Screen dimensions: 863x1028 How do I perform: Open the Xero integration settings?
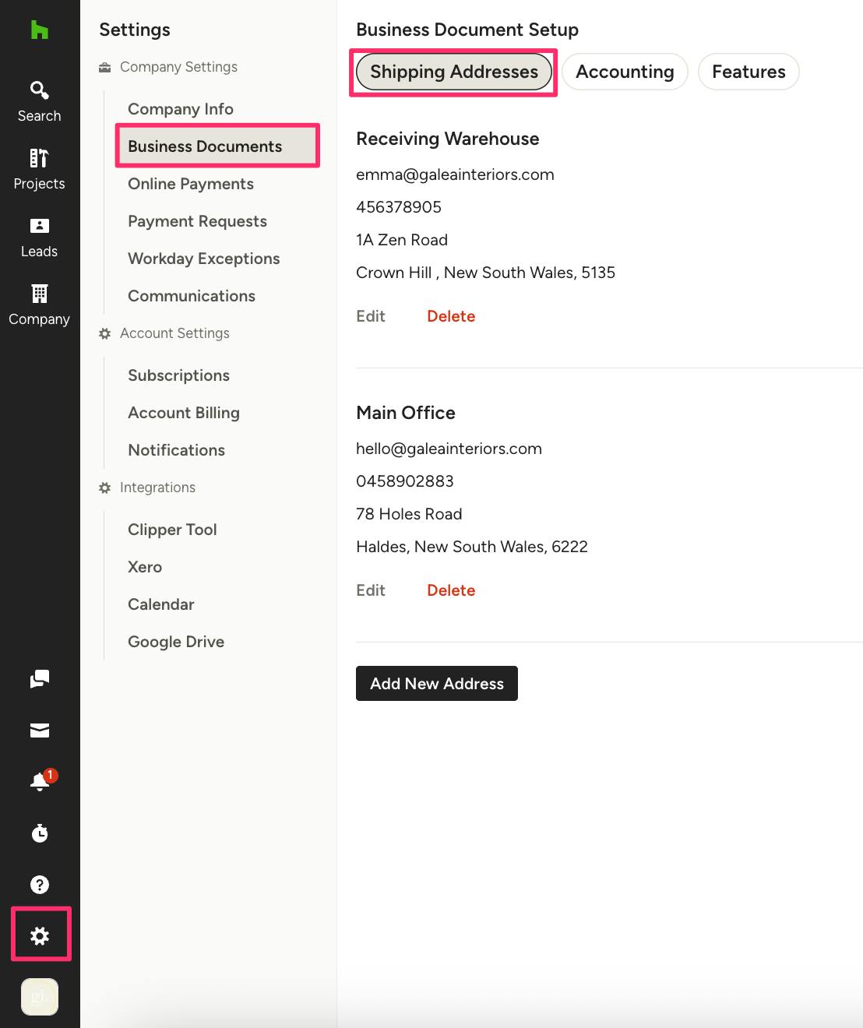coord(145,567)
